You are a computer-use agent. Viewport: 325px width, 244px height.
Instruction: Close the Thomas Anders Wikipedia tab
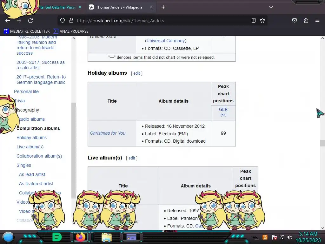[151, 7]
